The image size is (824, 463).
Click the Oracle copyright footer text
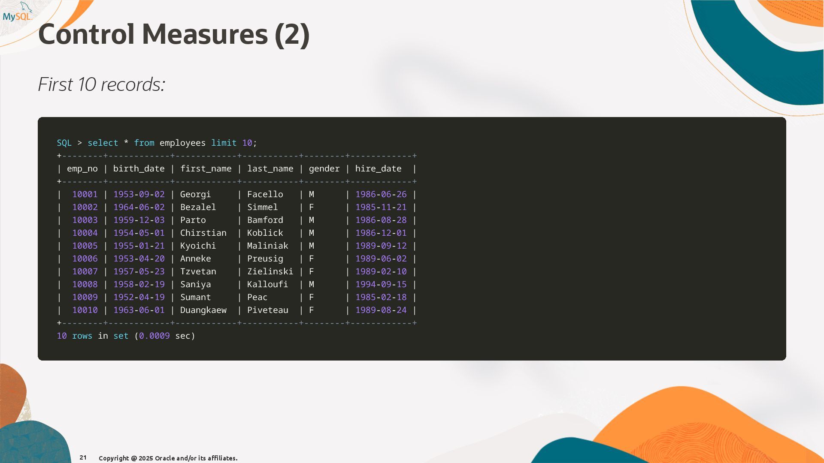[x=168, y=458]
